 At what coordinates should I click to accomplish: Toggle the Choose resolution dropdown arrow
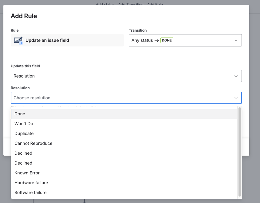coord(236,98)
